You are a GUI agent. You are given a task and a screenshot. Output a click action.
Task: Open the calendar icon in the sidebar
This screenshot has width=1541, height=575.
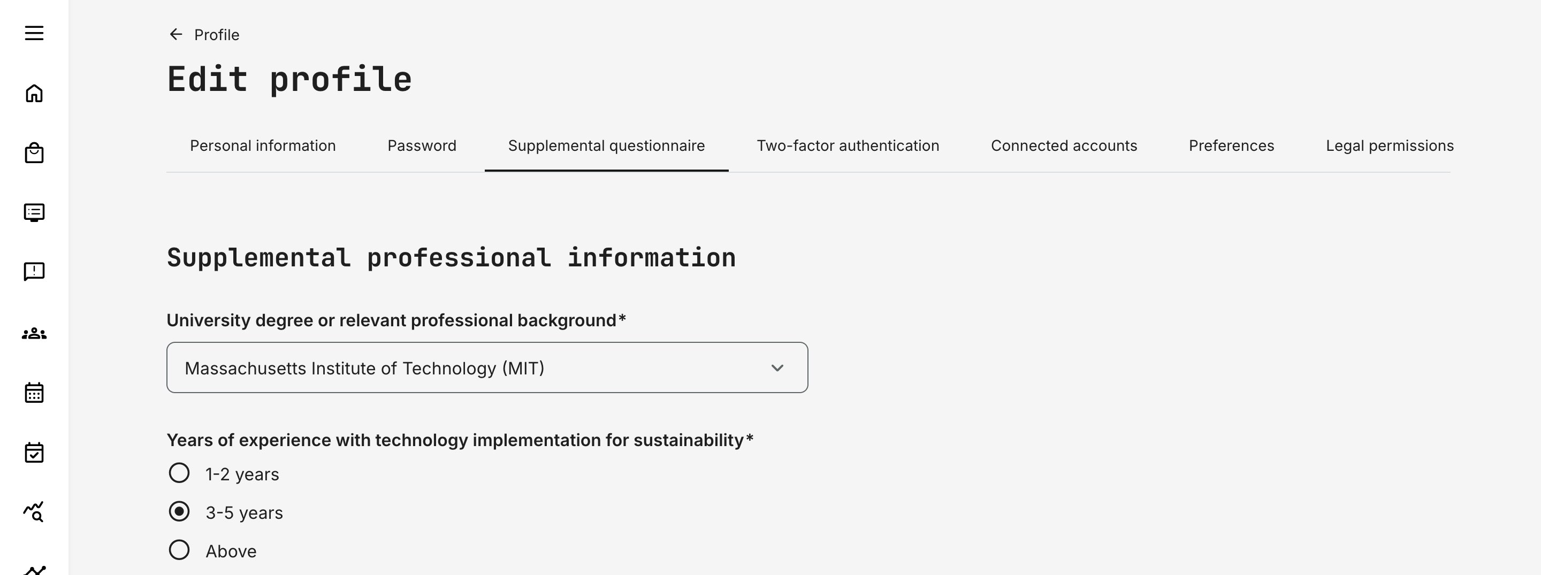tap(35, 393)
